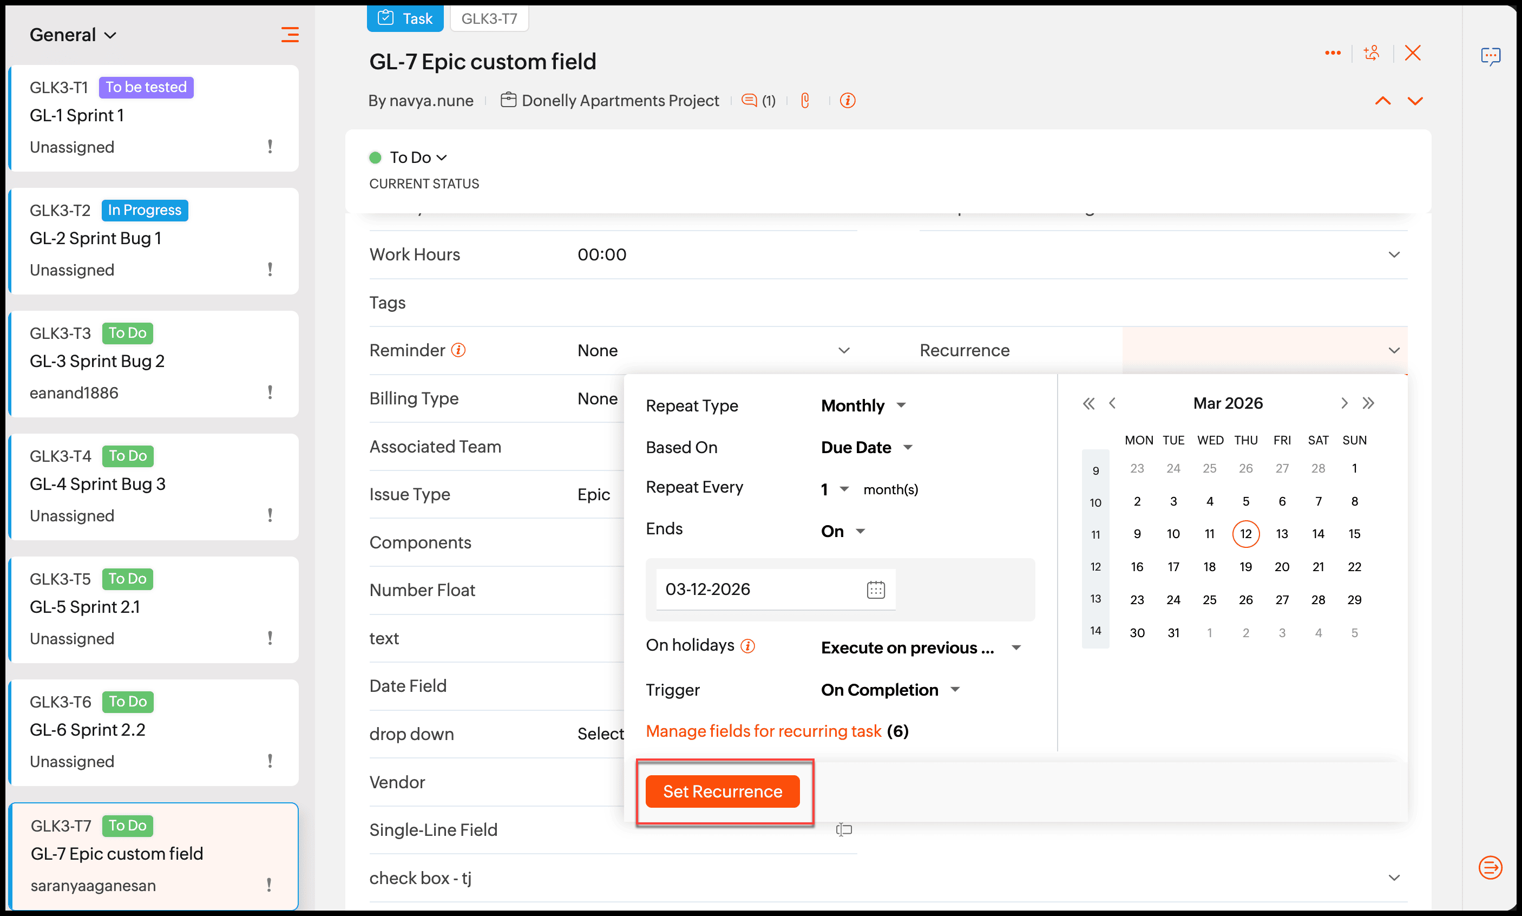Select the Task tab

[405, 18]
